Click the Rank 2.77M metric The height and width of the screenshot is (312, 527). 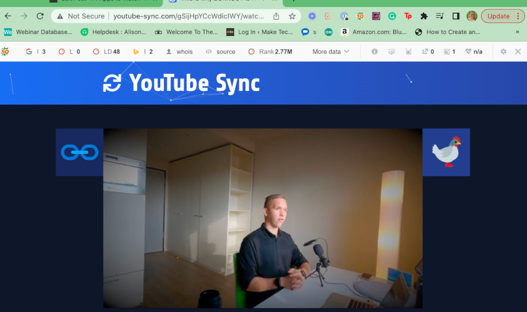pos(270,51)
